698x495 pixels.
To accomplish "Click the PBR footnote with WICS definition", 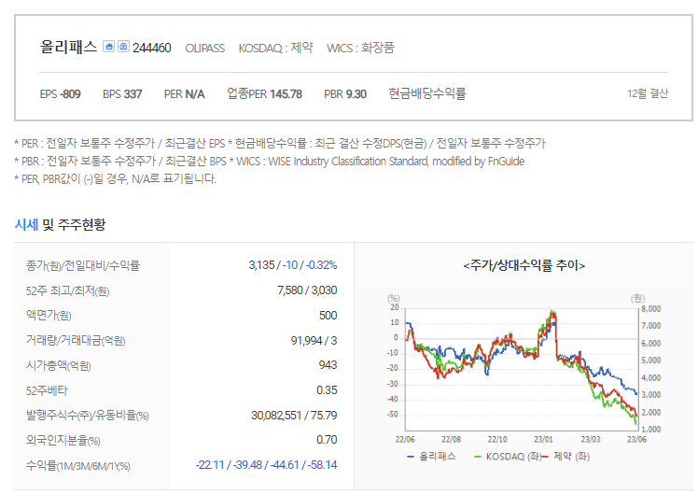I will click(270, 162).
